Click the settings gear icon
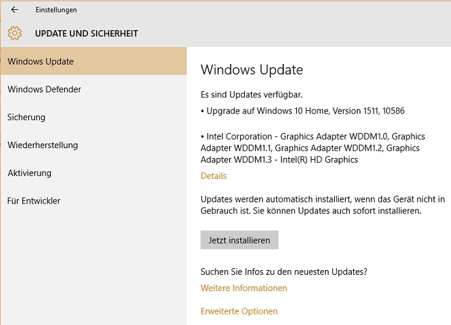Screen dimensions: 451x325 14,33
